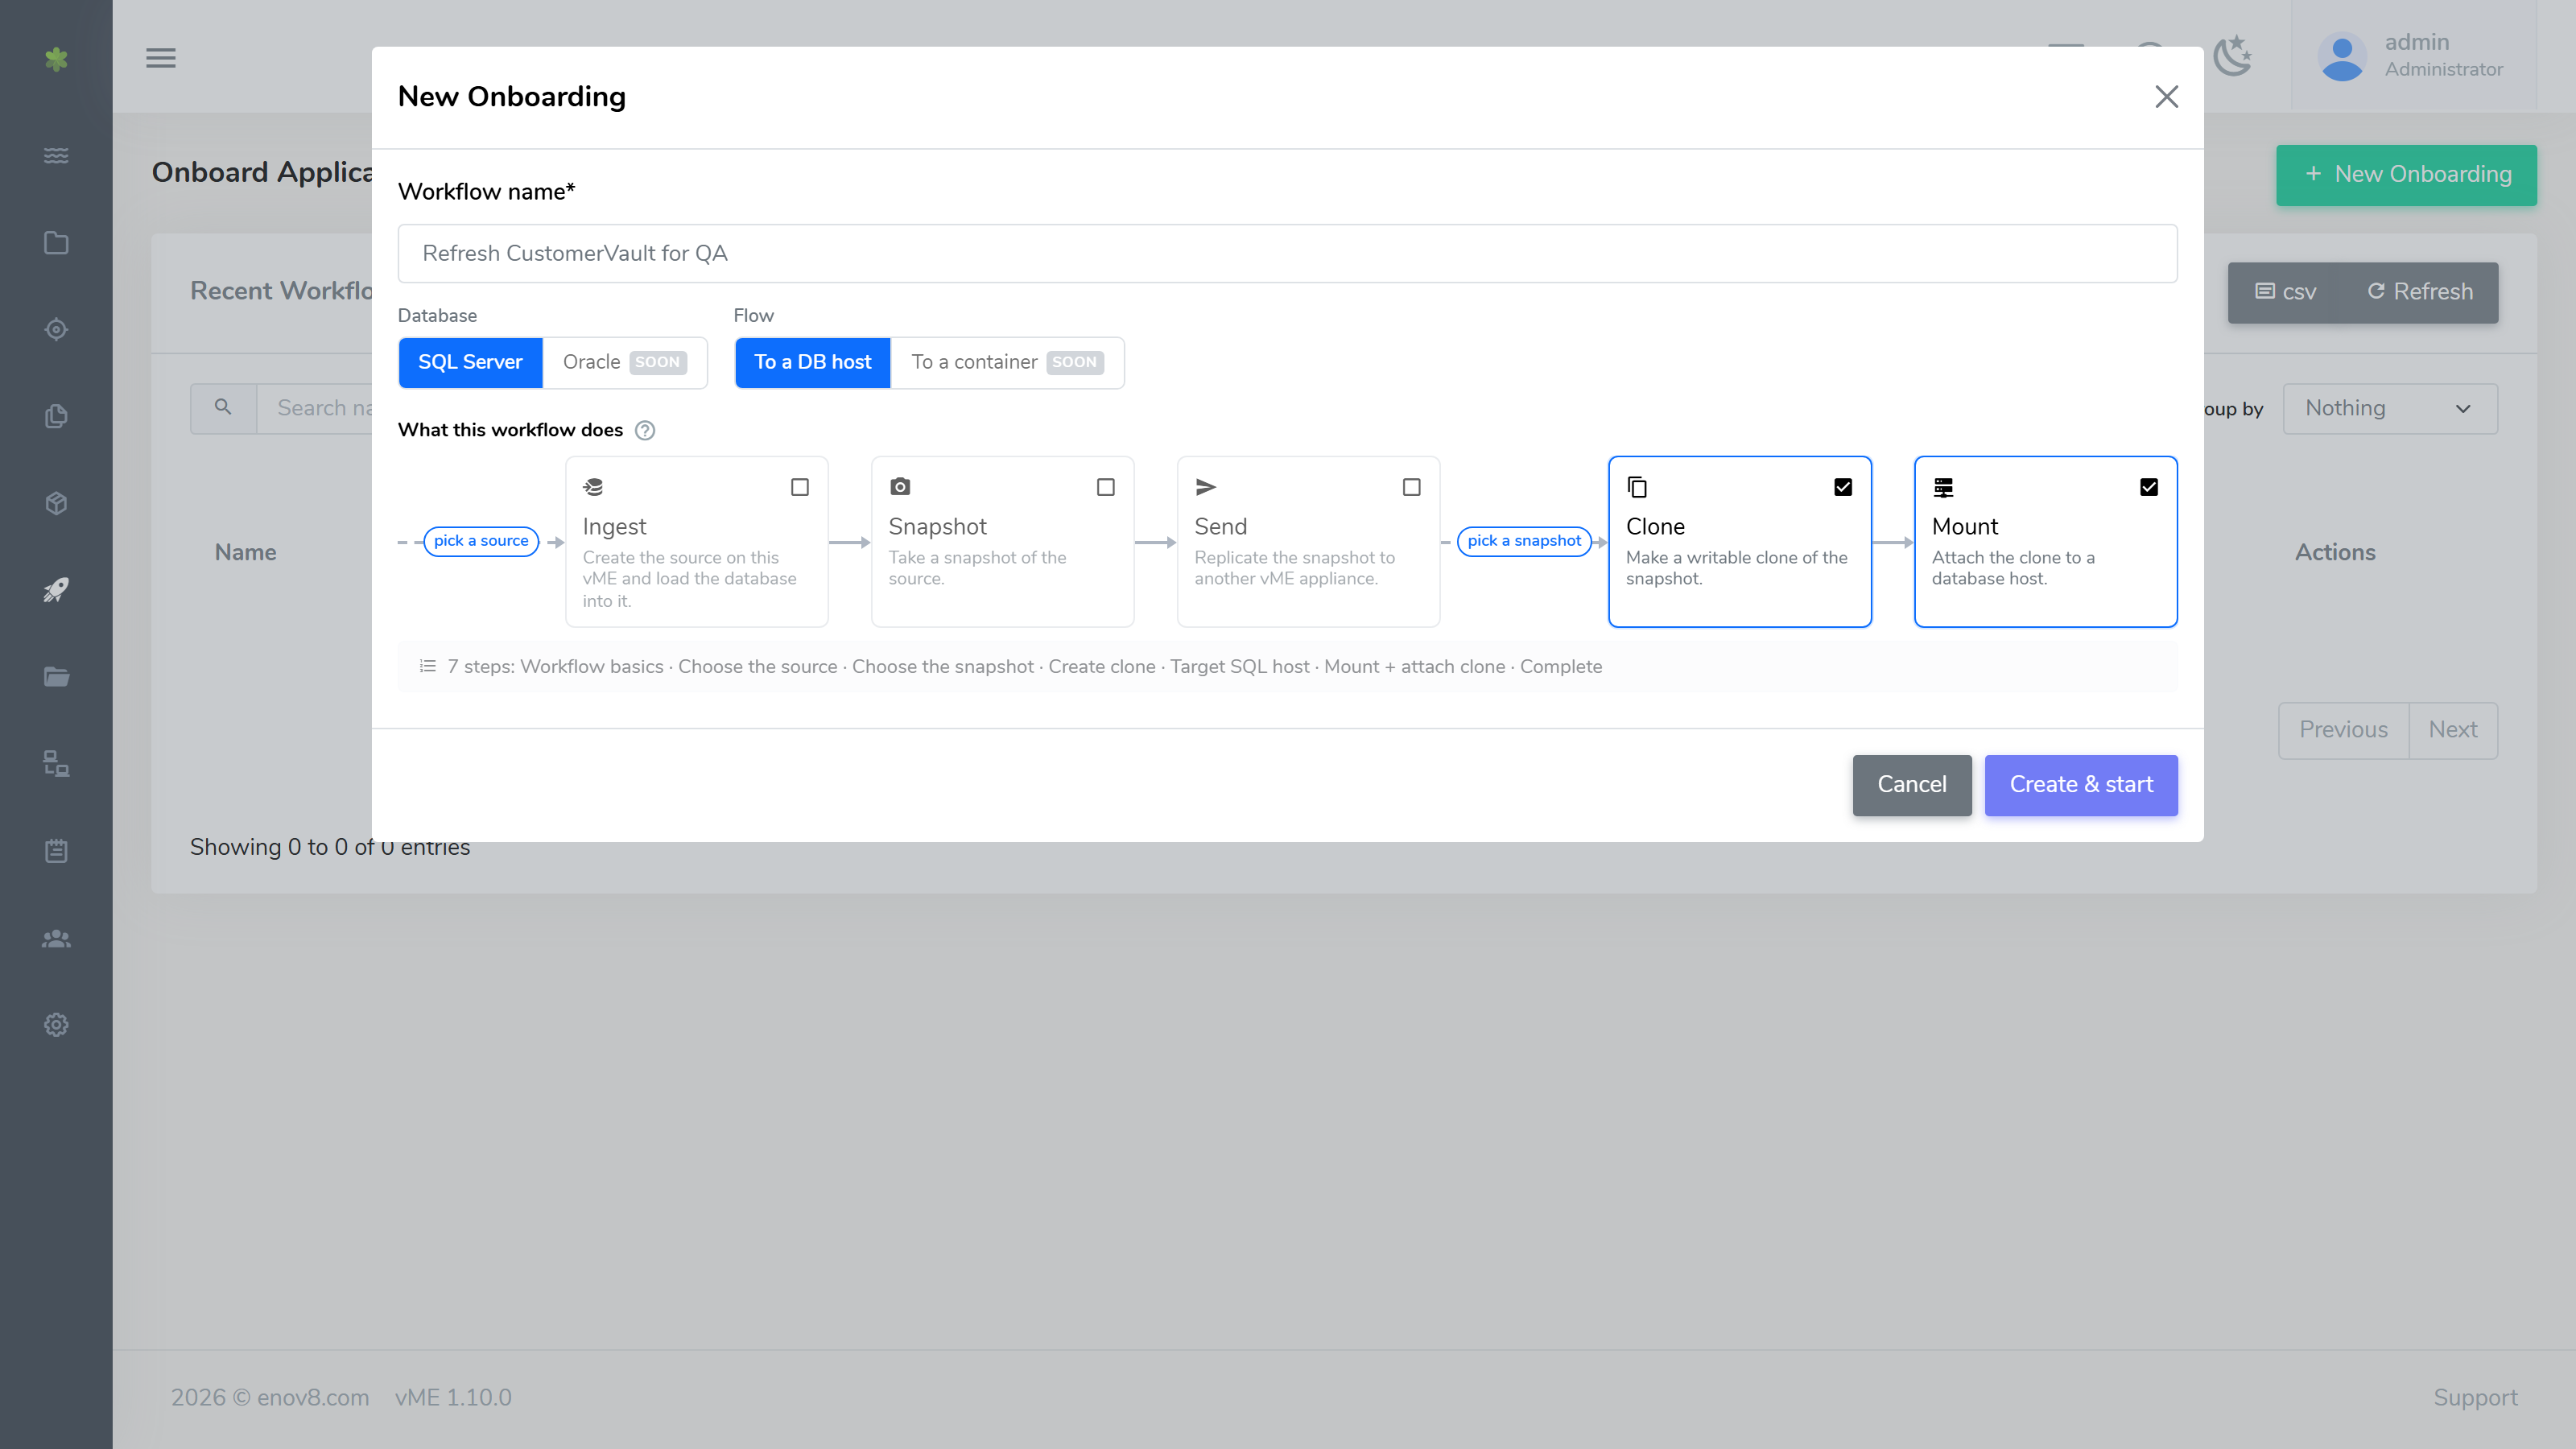Image resolution: width=2576 pixels, height=1449 pixels.
Task: Open the users group sidebar item
Action: pyautogui.click(x=56, y=938)
